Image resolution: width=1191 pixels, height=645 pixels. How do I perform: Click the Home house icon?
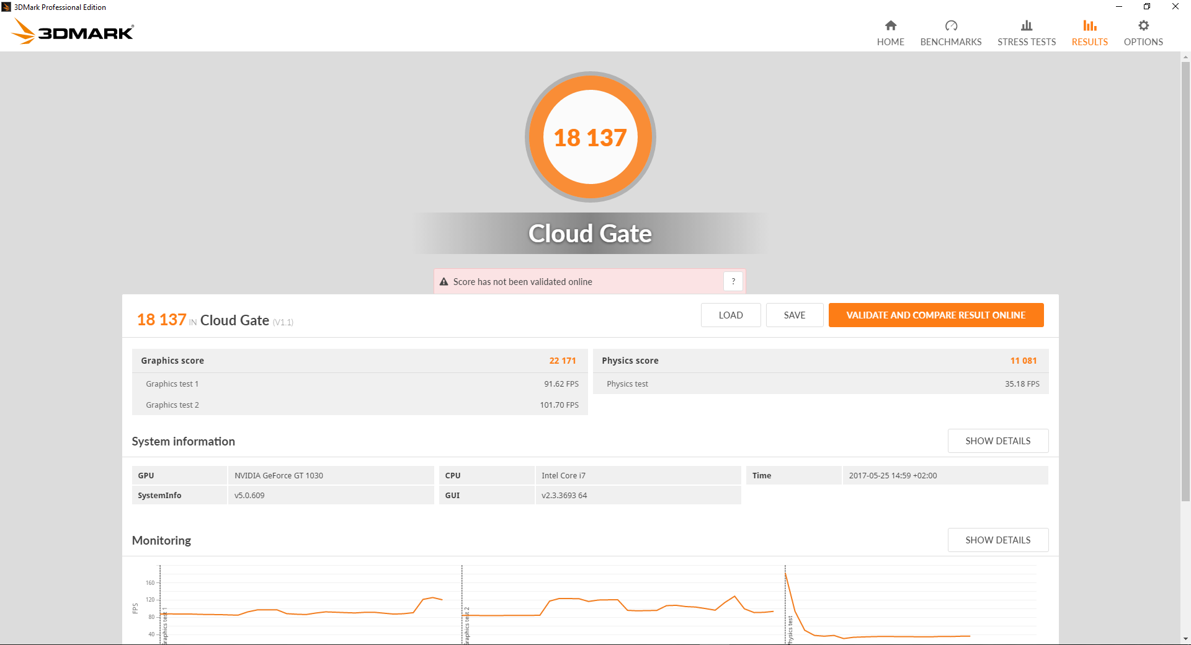(890, 25)
